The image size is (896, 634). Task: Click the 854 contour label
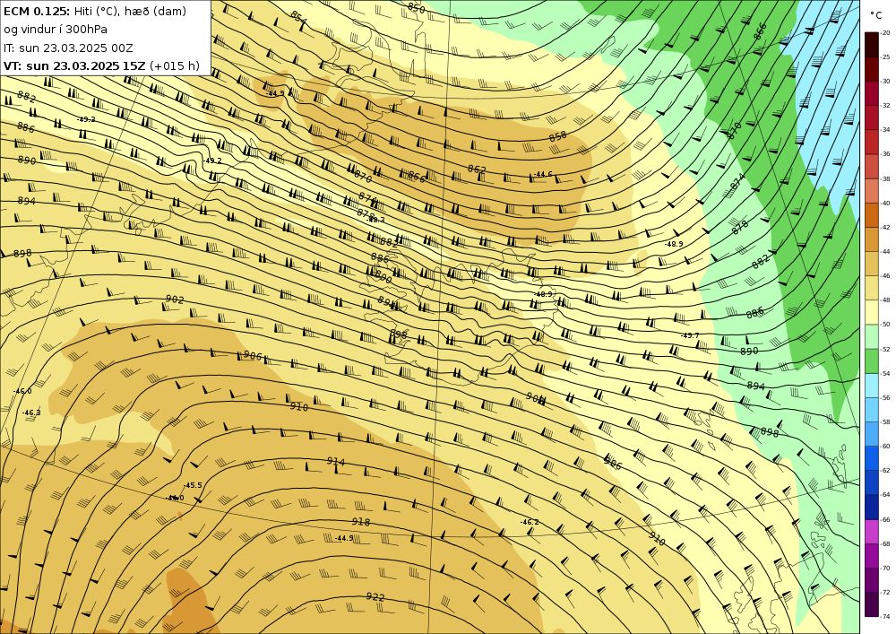pos(298,18)
